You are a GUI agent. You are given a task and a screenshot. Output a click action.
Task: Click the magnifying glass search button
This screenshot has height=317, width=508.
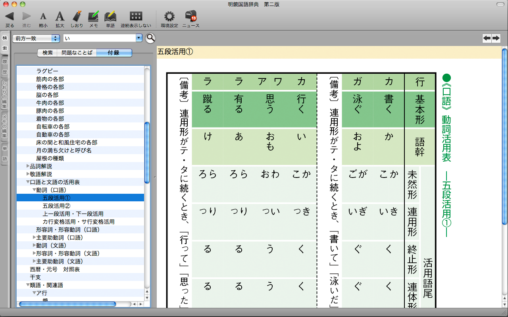click(x=150, y=38)
